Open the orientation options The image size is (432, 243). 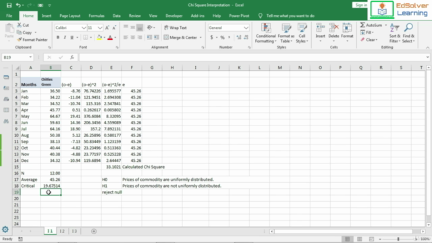pos(151,28)
